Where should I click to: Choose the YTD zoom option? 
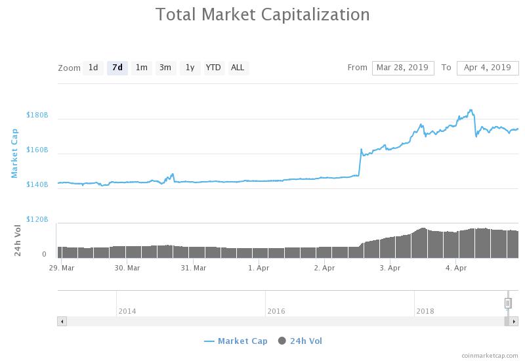coord(213,68)
